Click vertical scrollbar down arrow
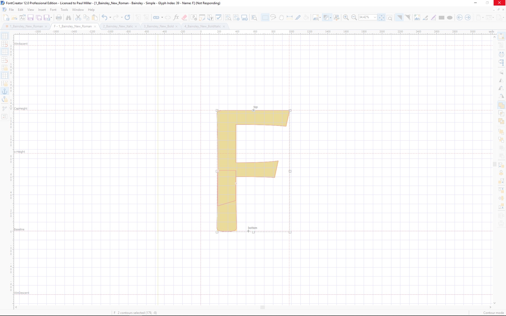Screen dimensions: 506x316 coord(494,303)
